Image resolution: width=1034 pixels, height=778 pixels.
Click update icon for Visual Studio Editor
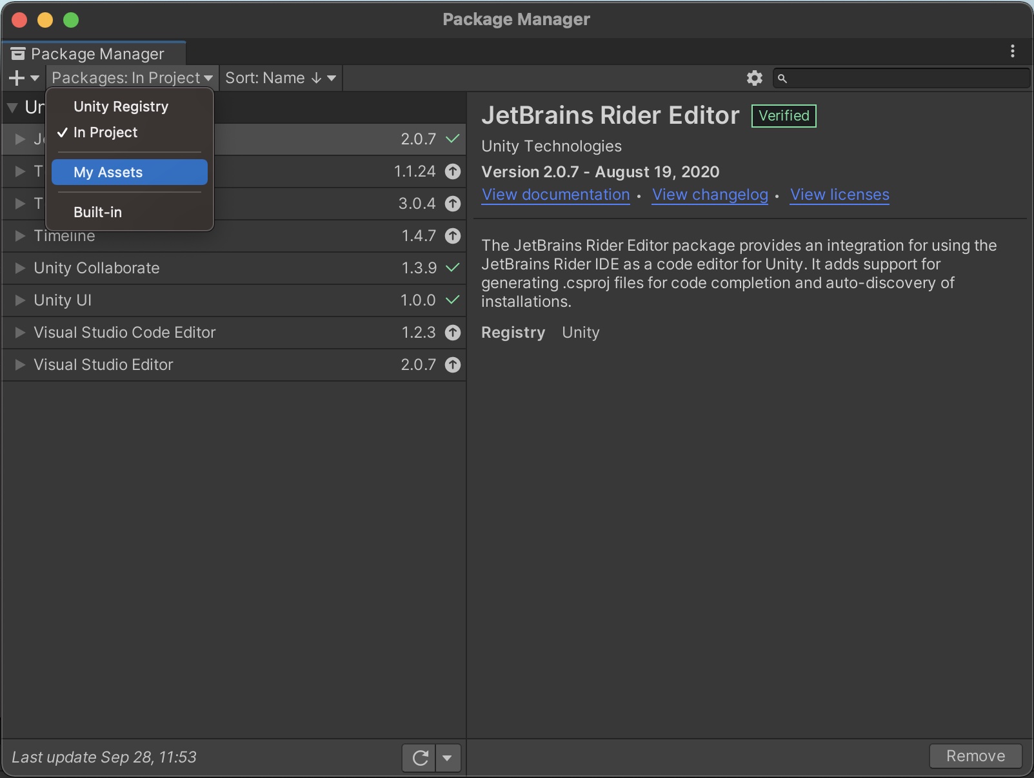point(453,365)
